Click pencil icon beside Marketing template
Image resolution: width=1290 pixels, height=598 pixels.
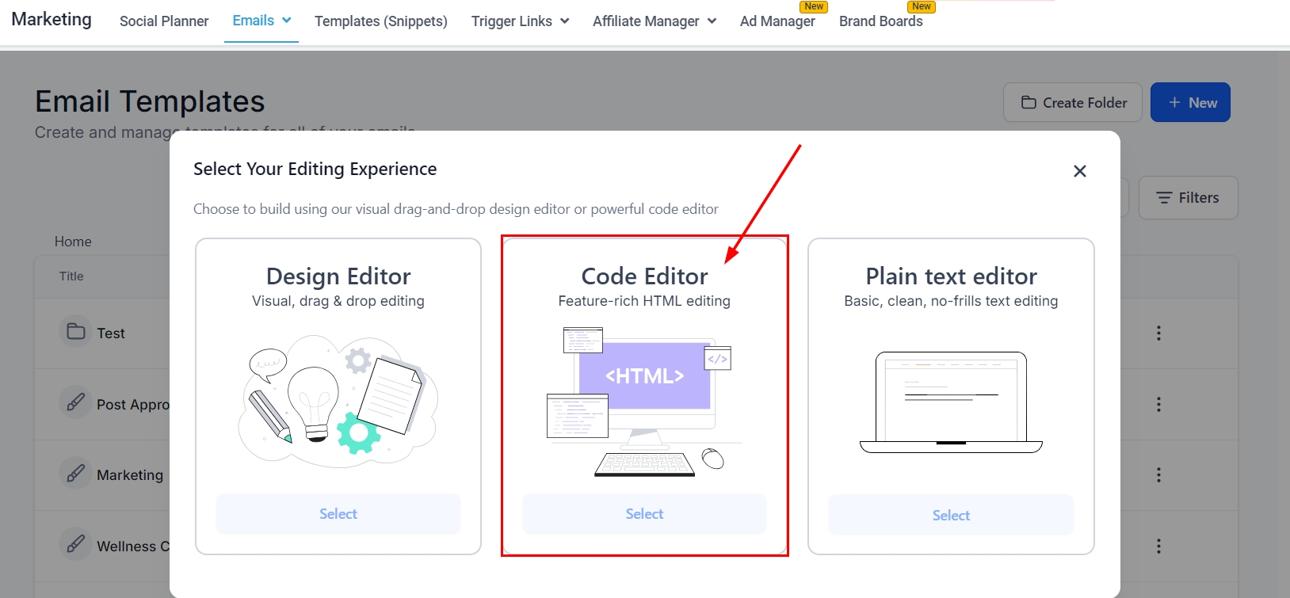pos(76,474)
